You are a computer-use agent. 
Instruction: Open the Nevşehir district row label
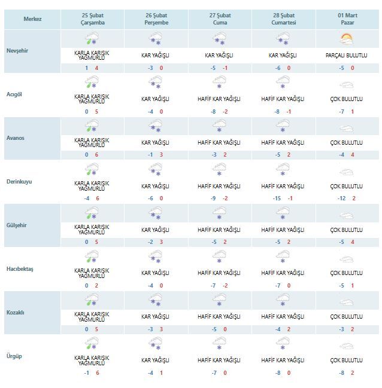click(17, 50)
